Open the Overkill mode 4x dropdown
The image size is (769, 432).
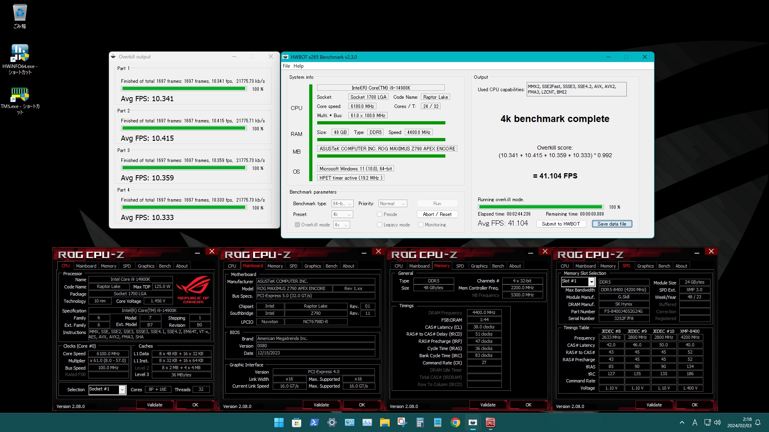[x=342, y=225]
